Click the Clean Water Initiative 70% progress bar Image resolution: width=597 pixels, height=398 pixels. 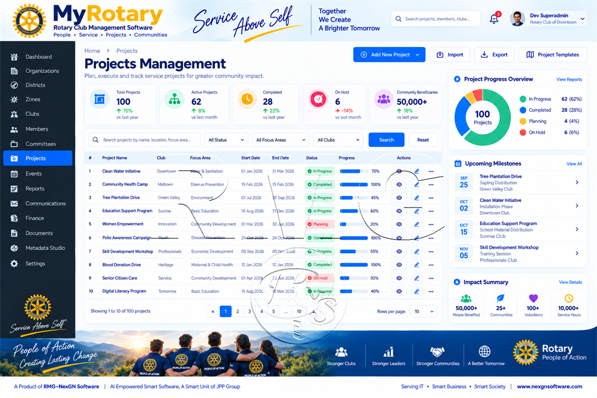pos(354,171)
